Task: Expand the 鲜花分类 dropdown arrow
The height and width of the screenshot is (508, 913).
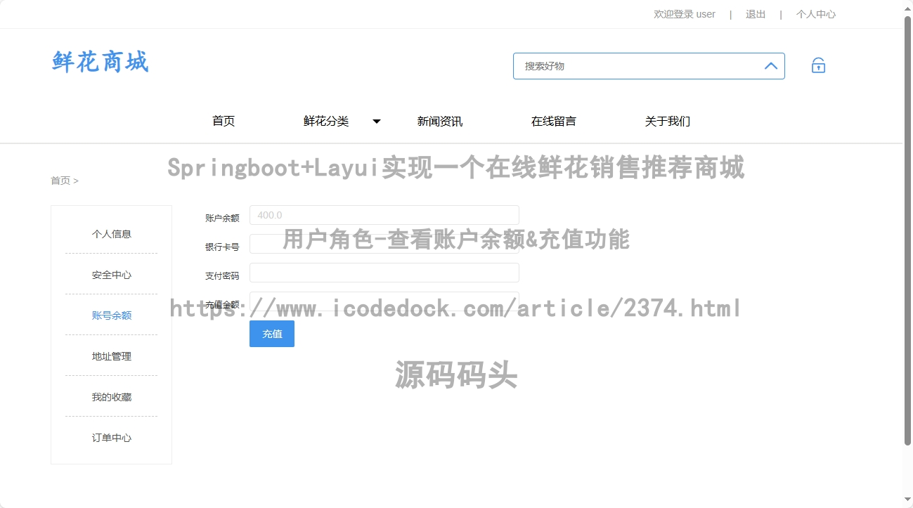Action: pos(377,122)
